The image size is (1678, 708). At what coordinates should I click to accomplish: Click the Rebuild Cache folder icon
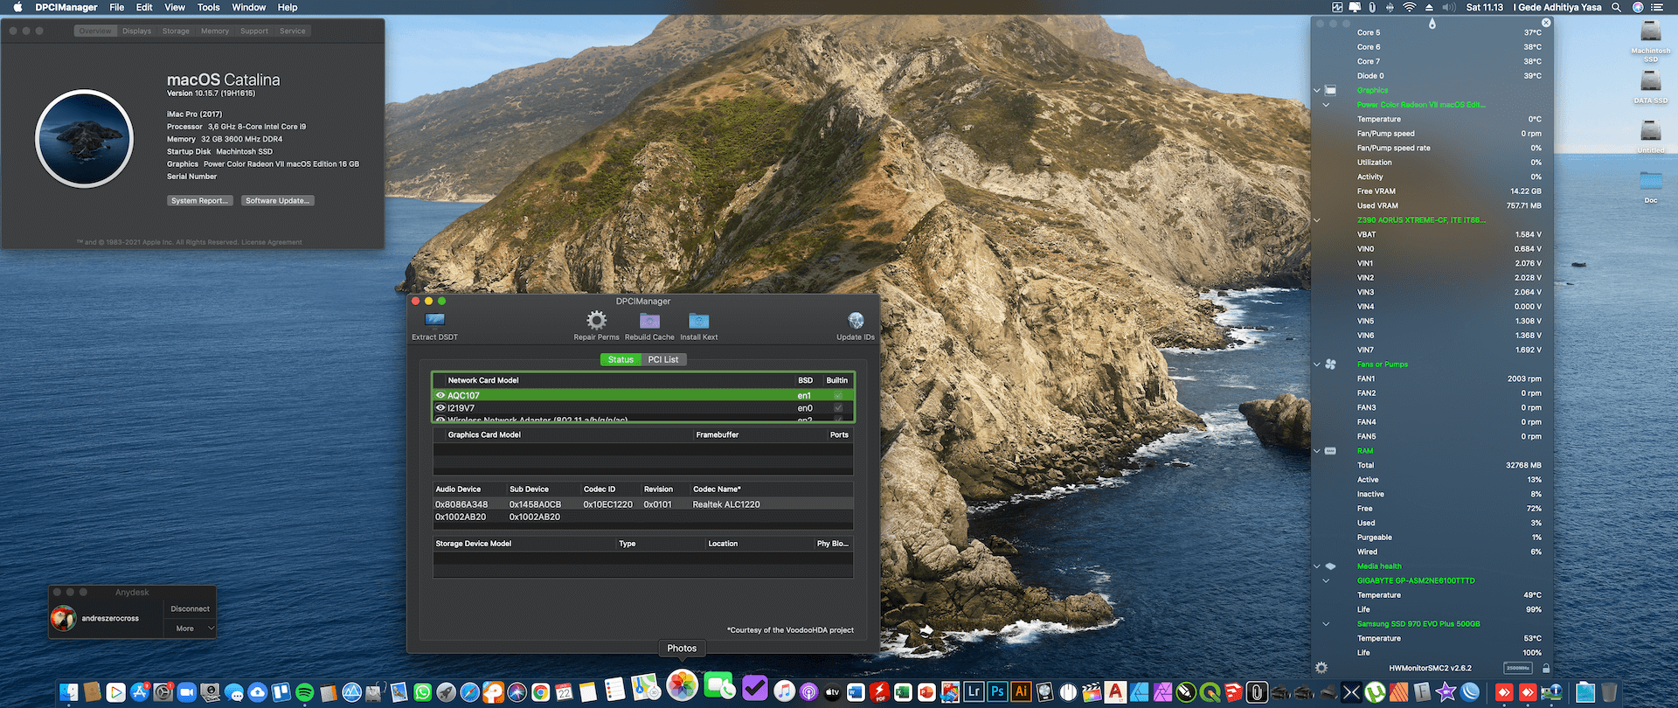click(x=649, y=321)
